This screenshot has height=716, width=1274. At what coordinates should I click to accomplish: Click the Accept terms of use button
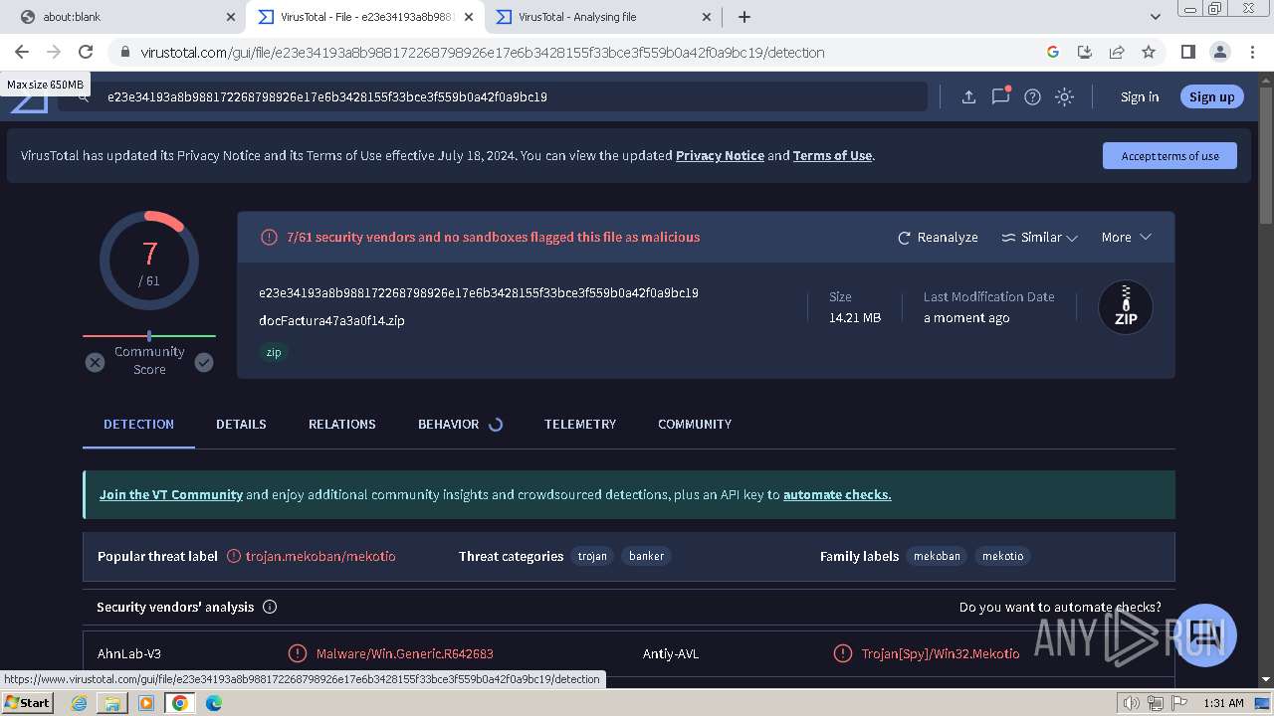(1169, 155)
